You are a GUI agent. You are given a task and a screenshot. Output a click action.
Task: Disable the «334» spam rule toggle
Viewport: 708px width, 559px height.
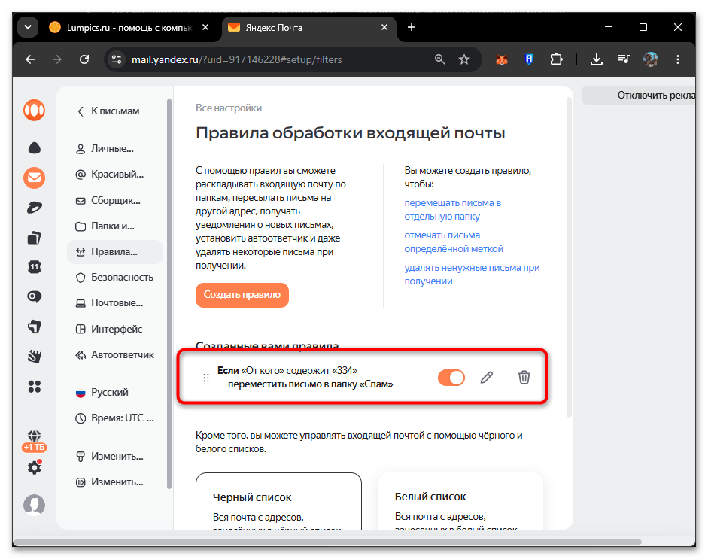[x=451, y=378]
